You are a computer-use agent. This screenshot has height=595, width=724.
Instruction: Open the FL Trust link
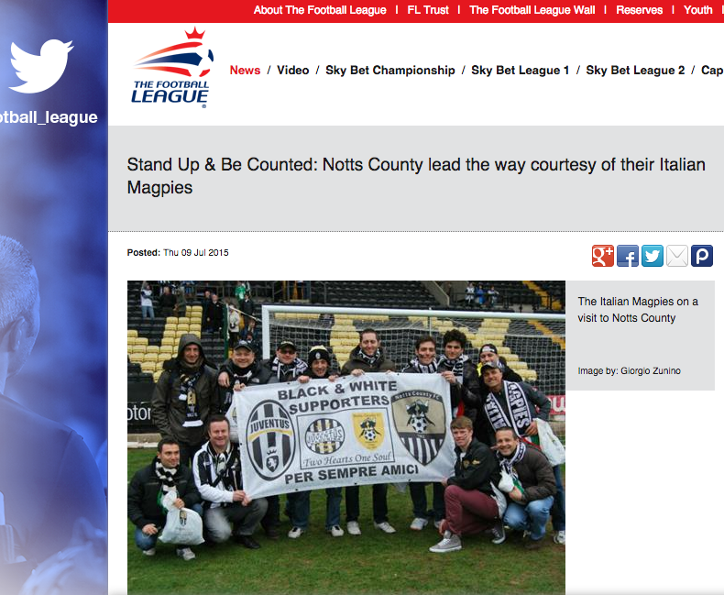pyautogui.click(x=428, y=10)
